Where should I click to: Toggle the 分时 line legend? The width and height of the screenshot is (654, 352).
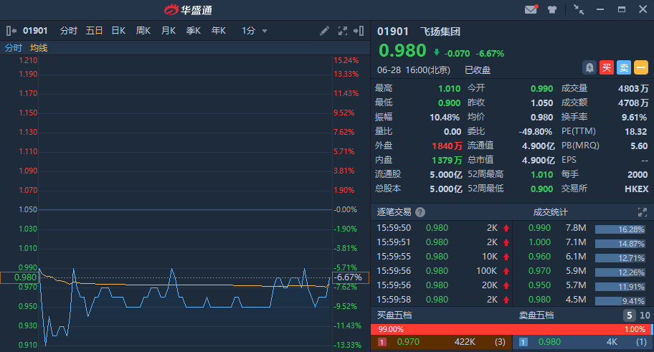pyautogui.click(x=14, y=48)
